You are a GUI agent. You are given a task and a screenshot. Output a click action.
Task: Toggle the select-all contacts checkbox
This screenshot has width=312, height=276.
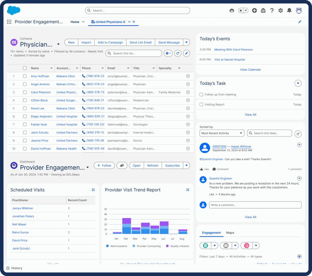pyautogui.click(x=25, y=68)
